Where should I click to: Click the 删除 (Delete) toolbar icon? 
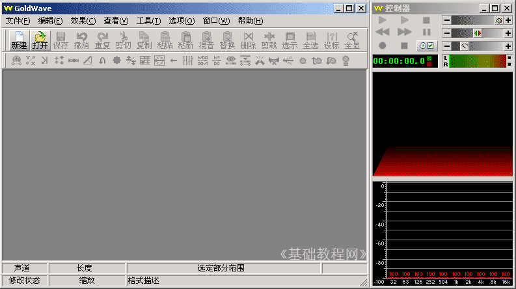click(248, 40)
